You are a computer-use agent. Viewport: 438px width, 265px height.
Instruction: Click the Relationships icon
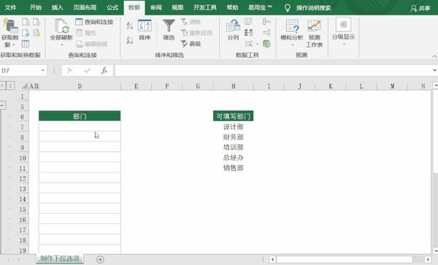[266, 33]
